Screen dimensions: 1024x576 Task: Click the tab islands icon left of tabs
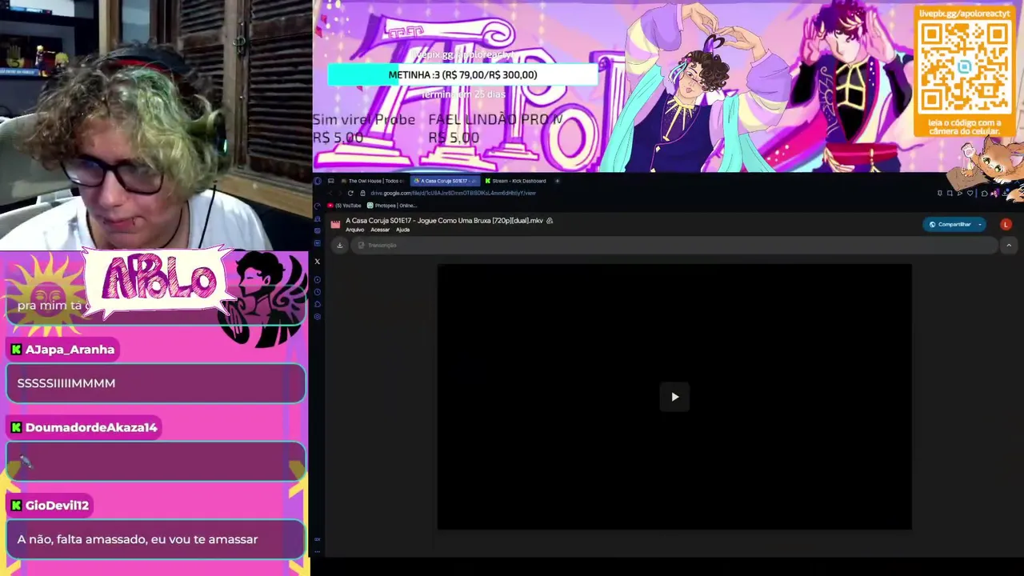tap(331, 181)
